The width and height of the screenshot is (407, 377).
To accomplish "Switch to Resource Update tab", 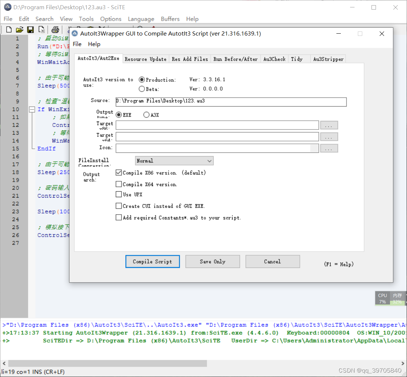I will pos(146,59).
